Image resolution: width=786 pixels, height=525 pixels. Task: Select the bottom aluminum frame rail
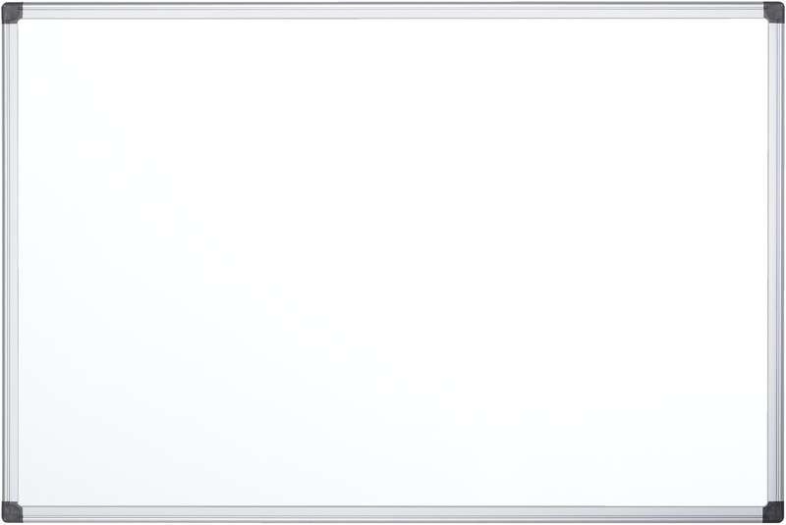click(393, 513)
